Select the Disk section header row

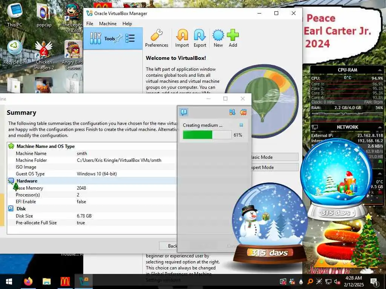(x=92, y=208)
